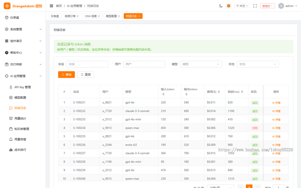View 详情 for session S-100231
Viewport: 301px width, 188px height.
tap(276, 103)
